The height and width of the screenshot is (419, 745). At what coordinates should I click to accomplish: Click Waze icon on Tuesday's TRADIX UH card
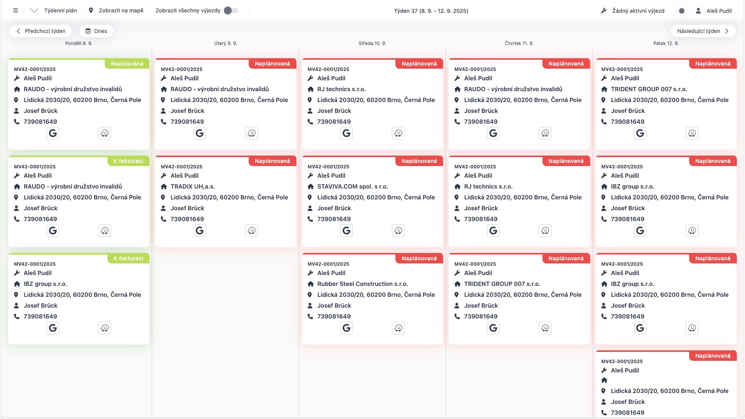click(x=251, y=231)
